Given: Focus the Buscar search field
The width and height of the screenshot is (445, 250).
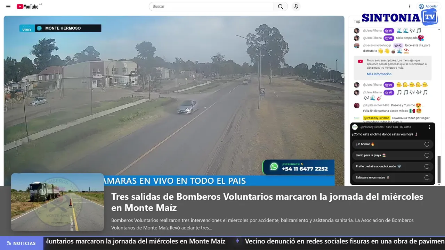Looking at the screenshot, I should 211,6.
